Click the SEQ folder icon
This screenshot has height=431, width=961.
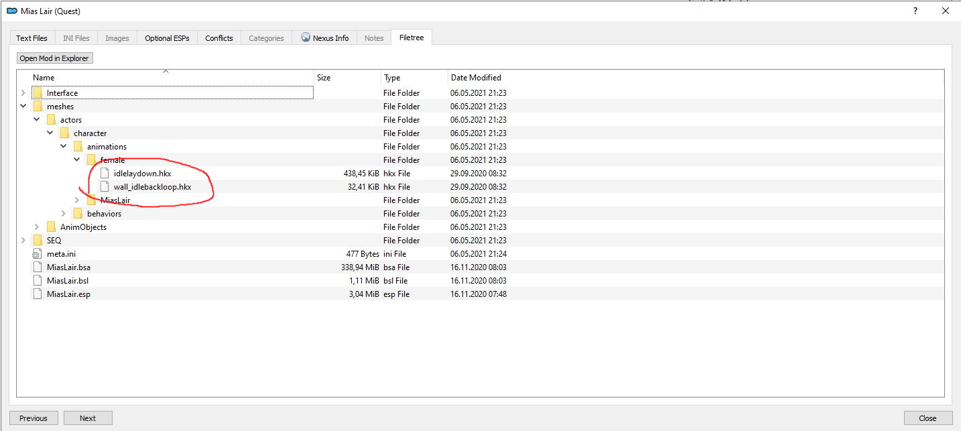tap(38, 241)
